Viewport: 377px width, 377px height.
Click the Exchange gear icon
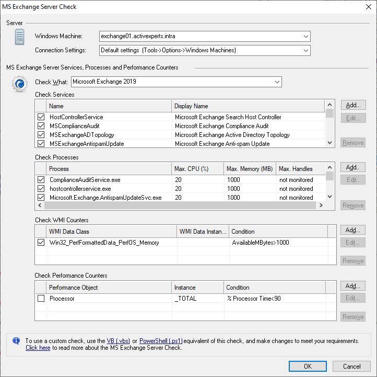19,84
